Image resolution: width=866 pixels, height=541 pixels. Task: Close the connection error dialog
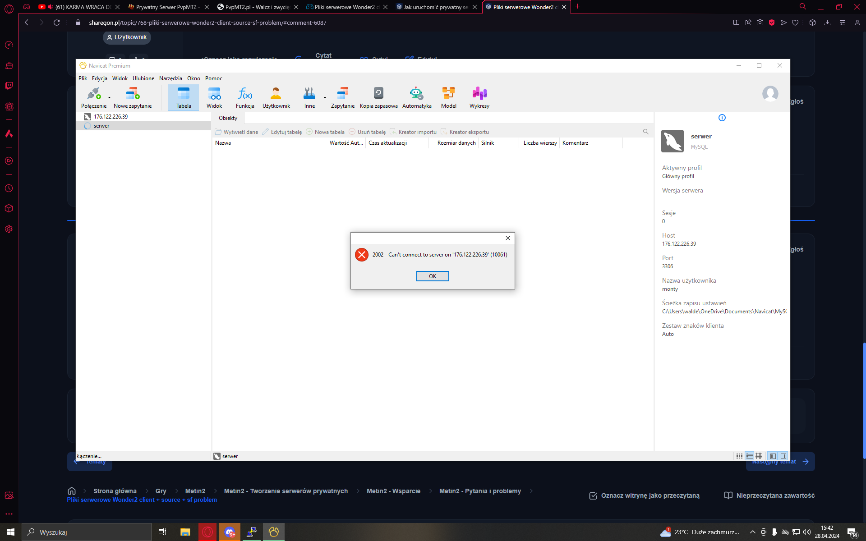507,238
